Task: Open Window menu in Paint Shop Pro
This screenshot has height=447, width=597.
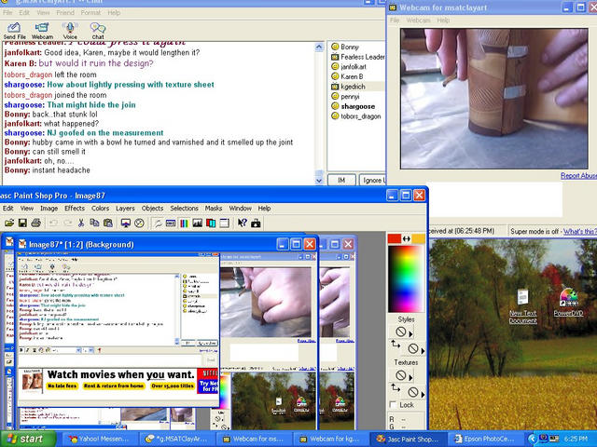Action: coord(241,209)
